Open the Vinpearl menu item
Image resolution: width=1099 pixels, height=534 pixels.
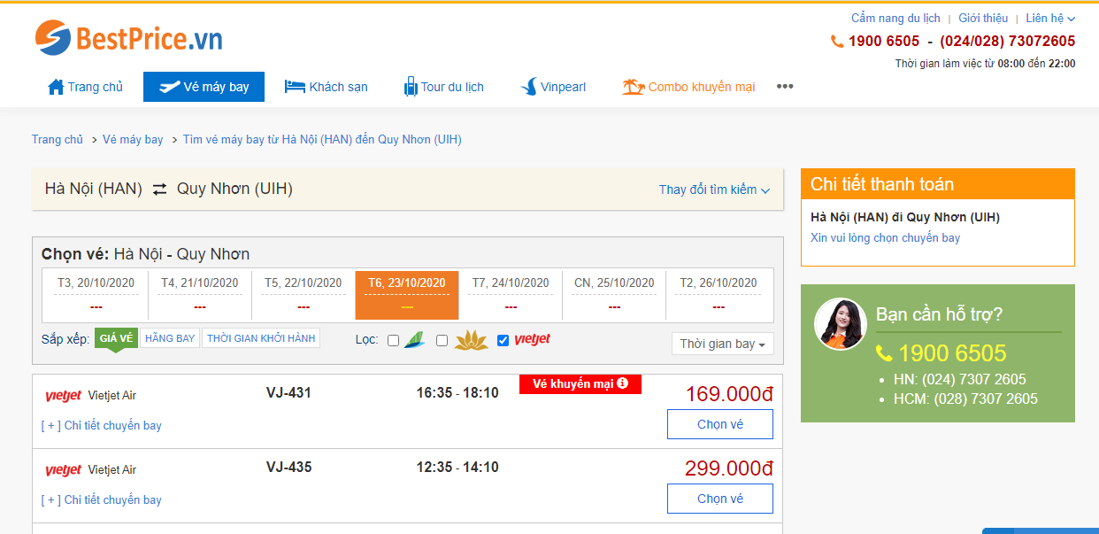click(553, 87)
